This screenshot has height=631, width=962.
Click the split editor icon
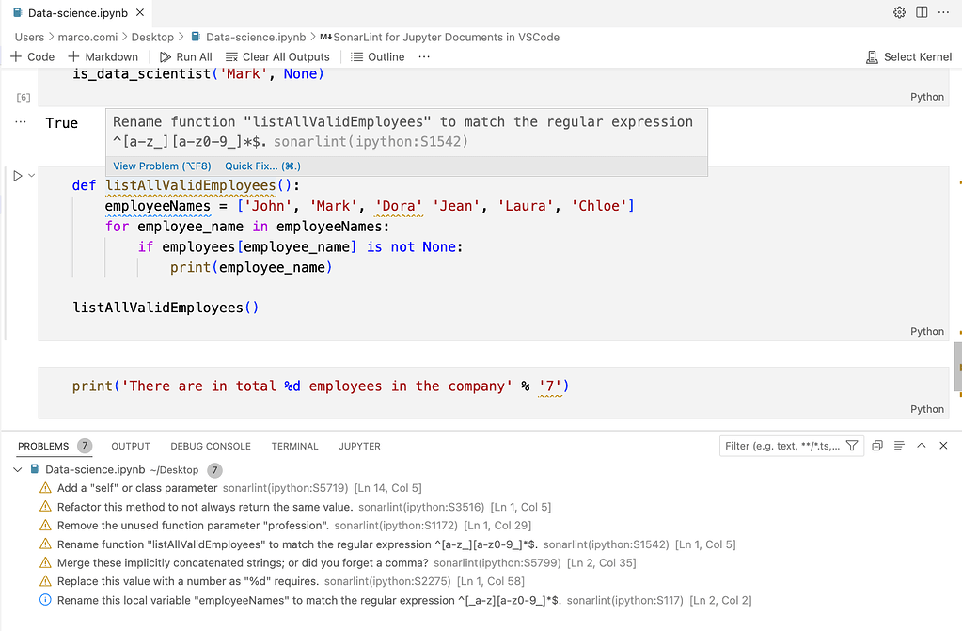[922, 12]
